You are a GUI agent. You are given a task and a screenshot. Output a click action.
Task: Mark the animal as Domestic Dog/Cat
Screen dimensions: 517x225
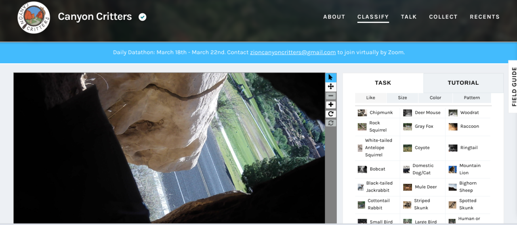click(422, 169)
